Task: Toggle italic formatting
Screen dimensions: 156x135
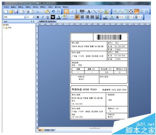Action: coord(43,17)
